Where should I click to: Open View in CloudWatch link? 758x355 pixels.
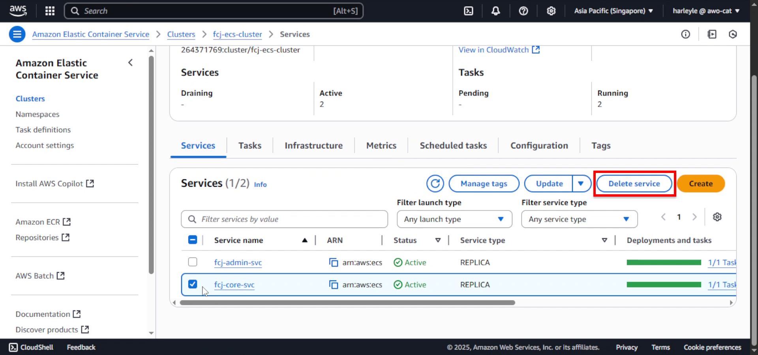[x=499, y=50]
